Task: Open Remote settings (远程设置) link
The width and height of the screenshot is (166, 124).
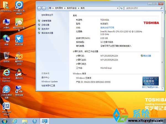Action: (45, 25)
